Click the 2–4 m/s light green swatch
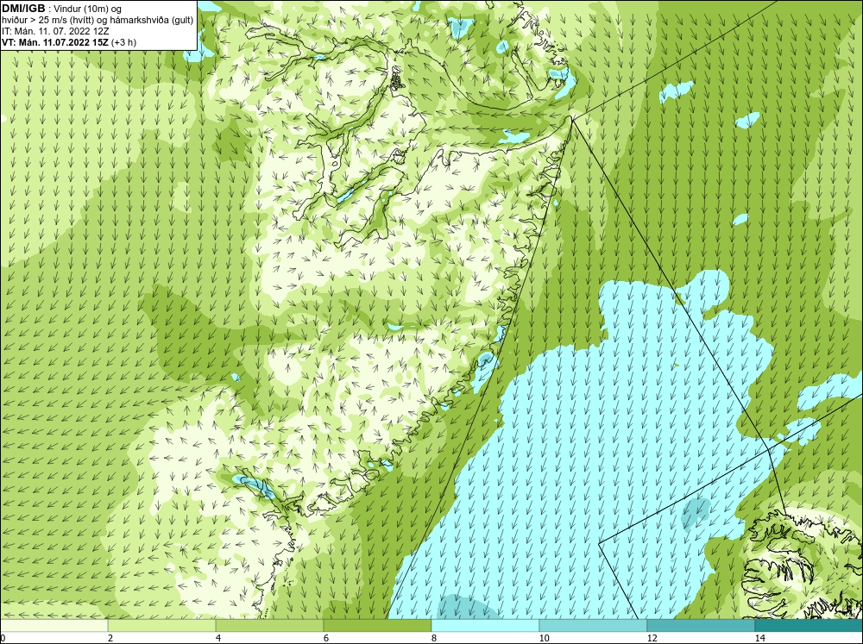 click(x=162, y=625)
